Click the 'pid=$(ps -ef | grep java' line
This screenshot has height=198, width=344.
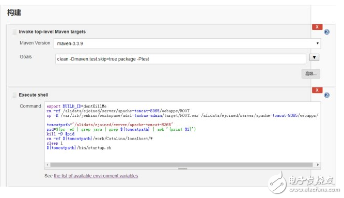click(121, 129)
